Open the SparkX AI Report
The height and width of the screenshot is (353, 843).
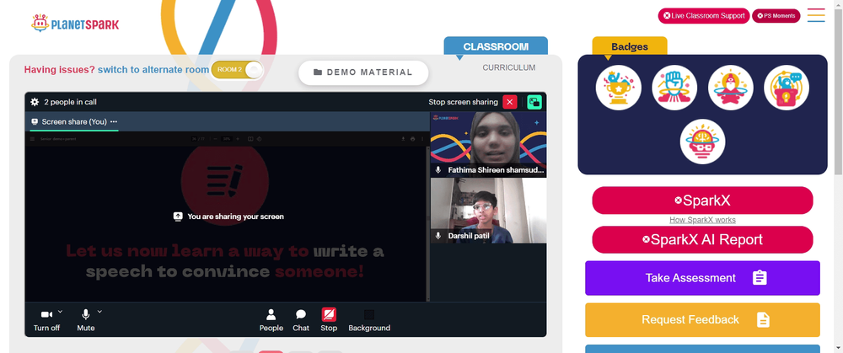(x=702, y=239)
